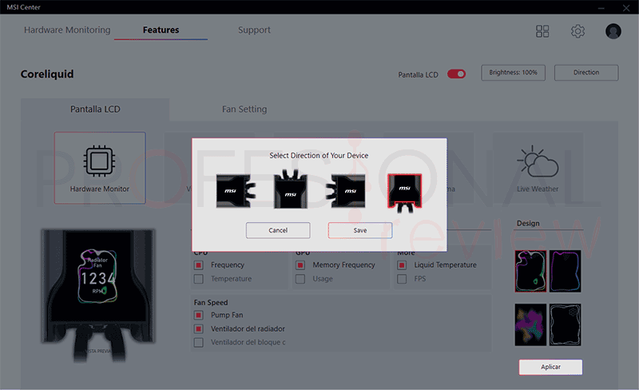The height and width of the screenshot is (390, 639).
Task: Select the Hardware Monitor mode icon
Action: [99, 168]
